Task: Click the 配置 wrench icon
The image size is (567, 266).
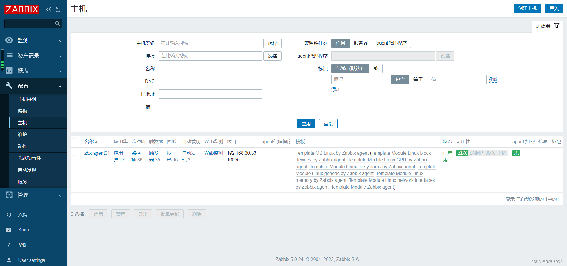Action: click(9, 86)
